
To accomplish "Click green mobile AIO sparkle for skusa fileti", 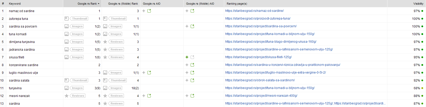I will click(x=187, y=57).
